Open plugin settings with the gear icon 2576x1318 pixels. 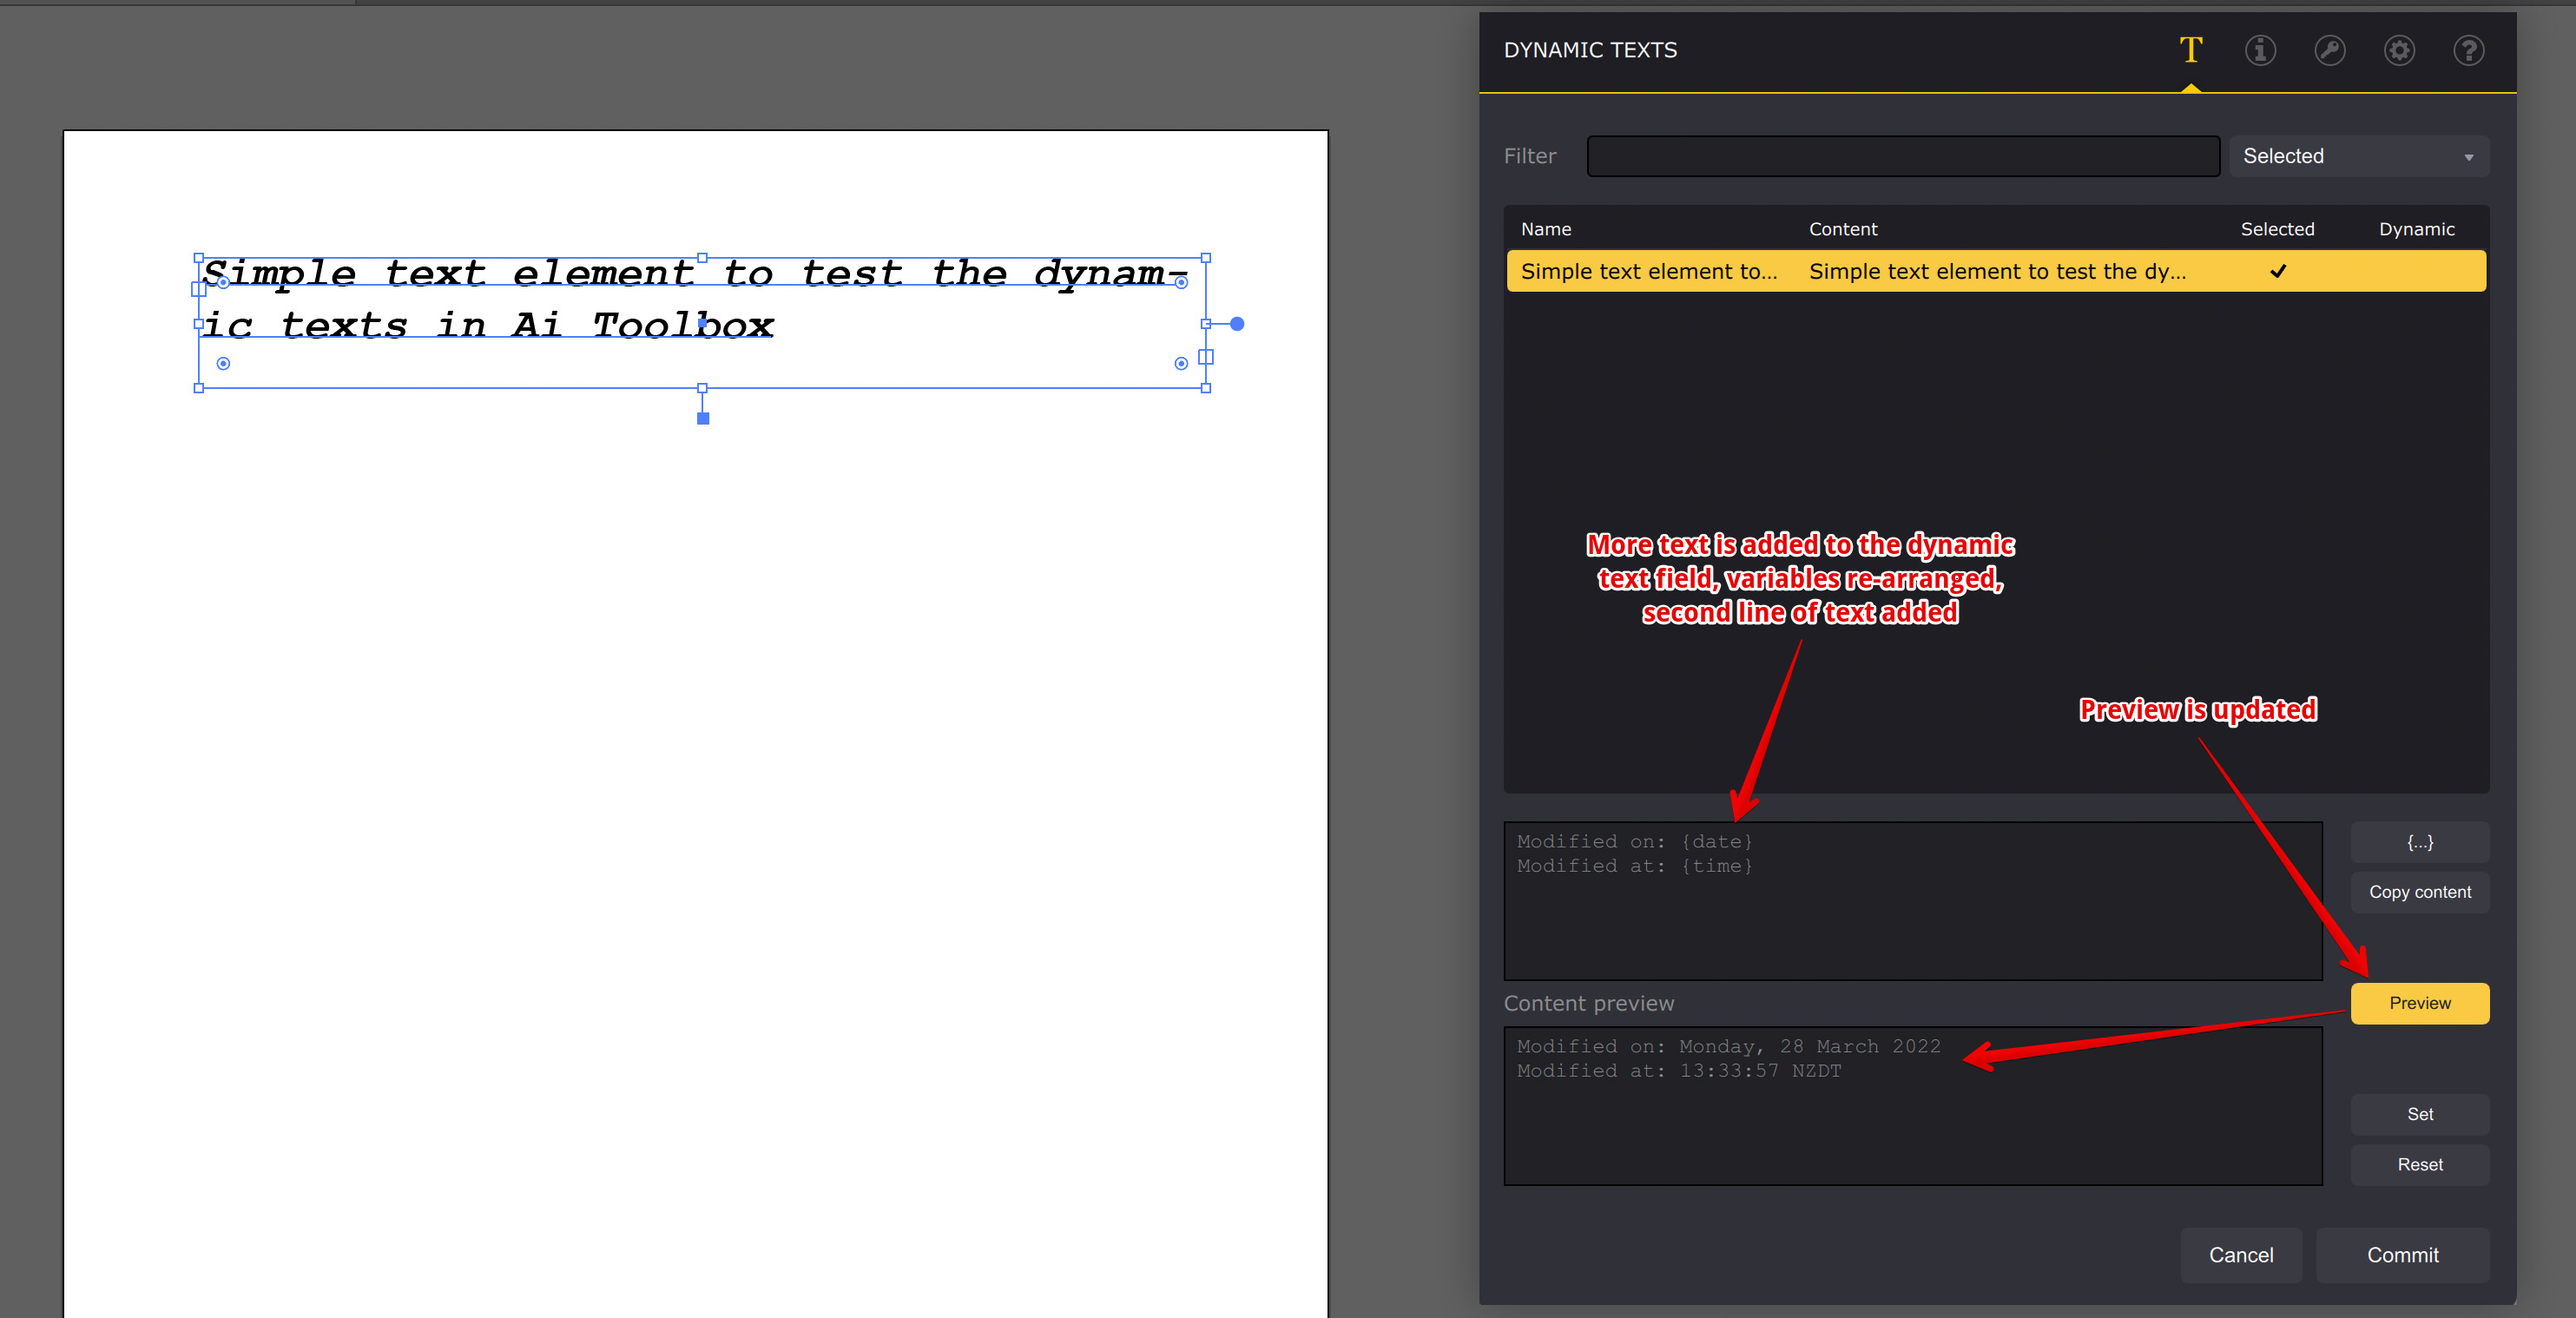2399,50
